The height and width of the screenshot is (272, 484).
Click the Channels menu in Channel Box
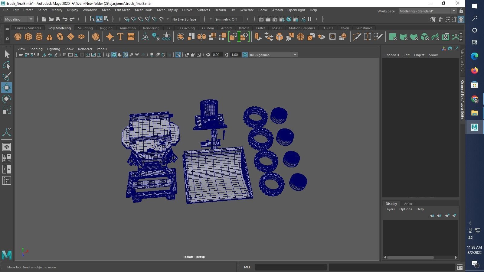coord(391,55)
